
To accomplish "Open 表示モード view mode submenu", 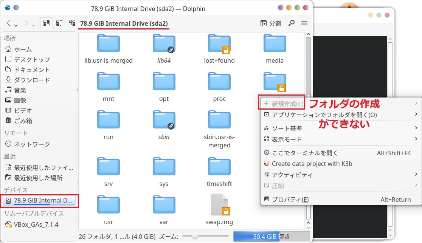I will (341, 139).
